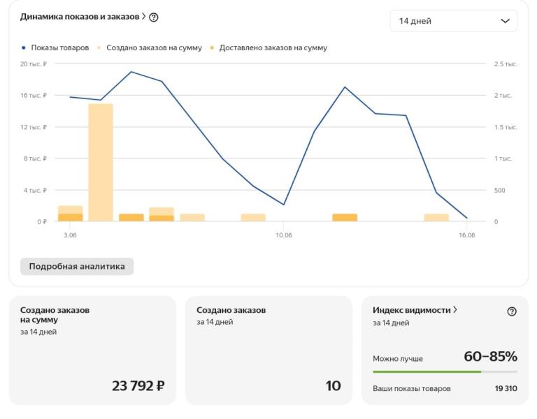Image resolution: width=537 pixels, height=419 pixels.
Task: Click the down arrow in the period selector
Action: coord(506,21)
